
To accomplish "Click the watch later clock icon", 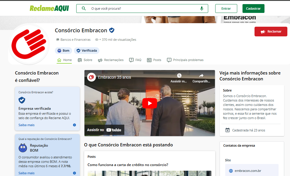I will click(179, 76).
